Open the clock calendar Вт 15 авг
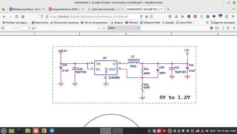This screenshot has width=237, height=134. pos(227,131)
